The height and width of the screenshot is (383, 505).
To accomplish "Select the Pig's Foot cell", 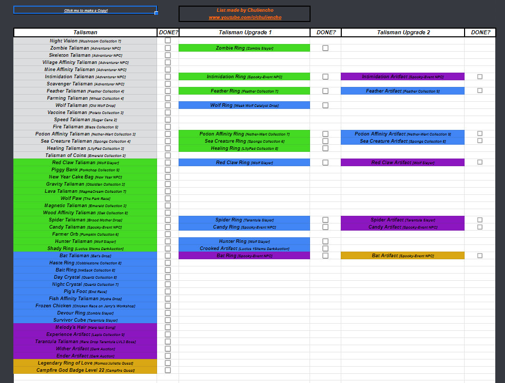I will click(85, 291).
